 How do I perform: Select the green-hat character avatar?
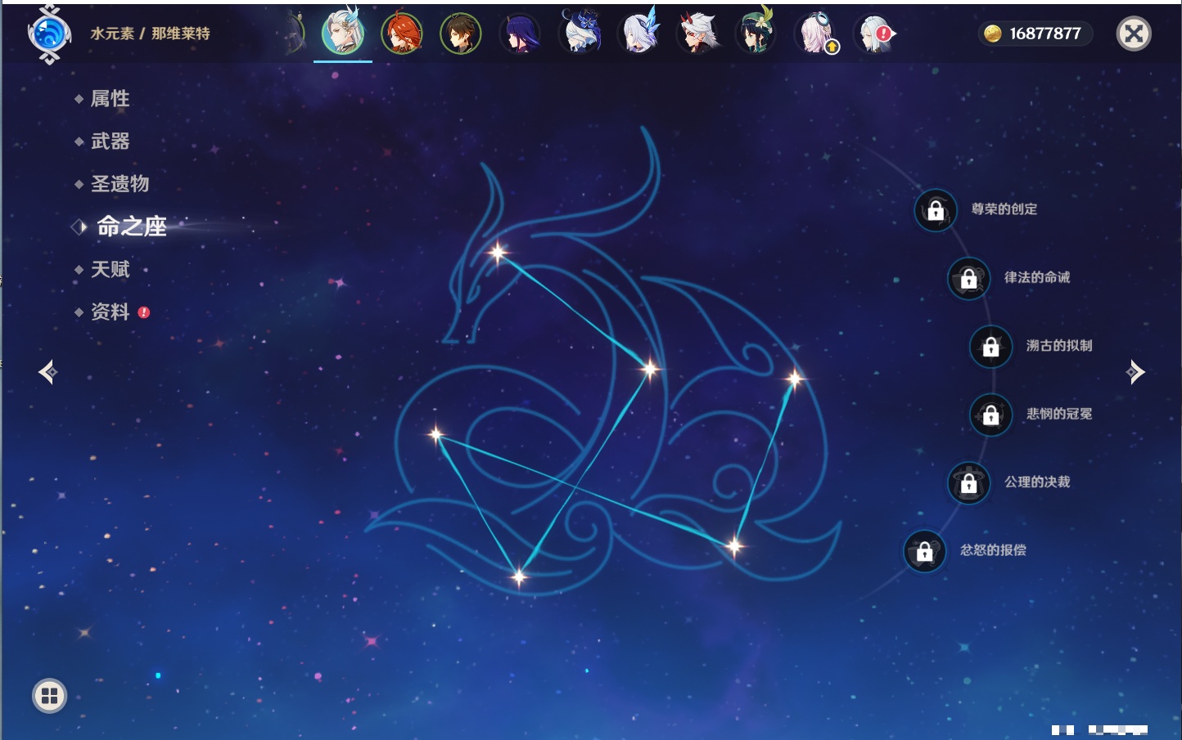(756, 32)
